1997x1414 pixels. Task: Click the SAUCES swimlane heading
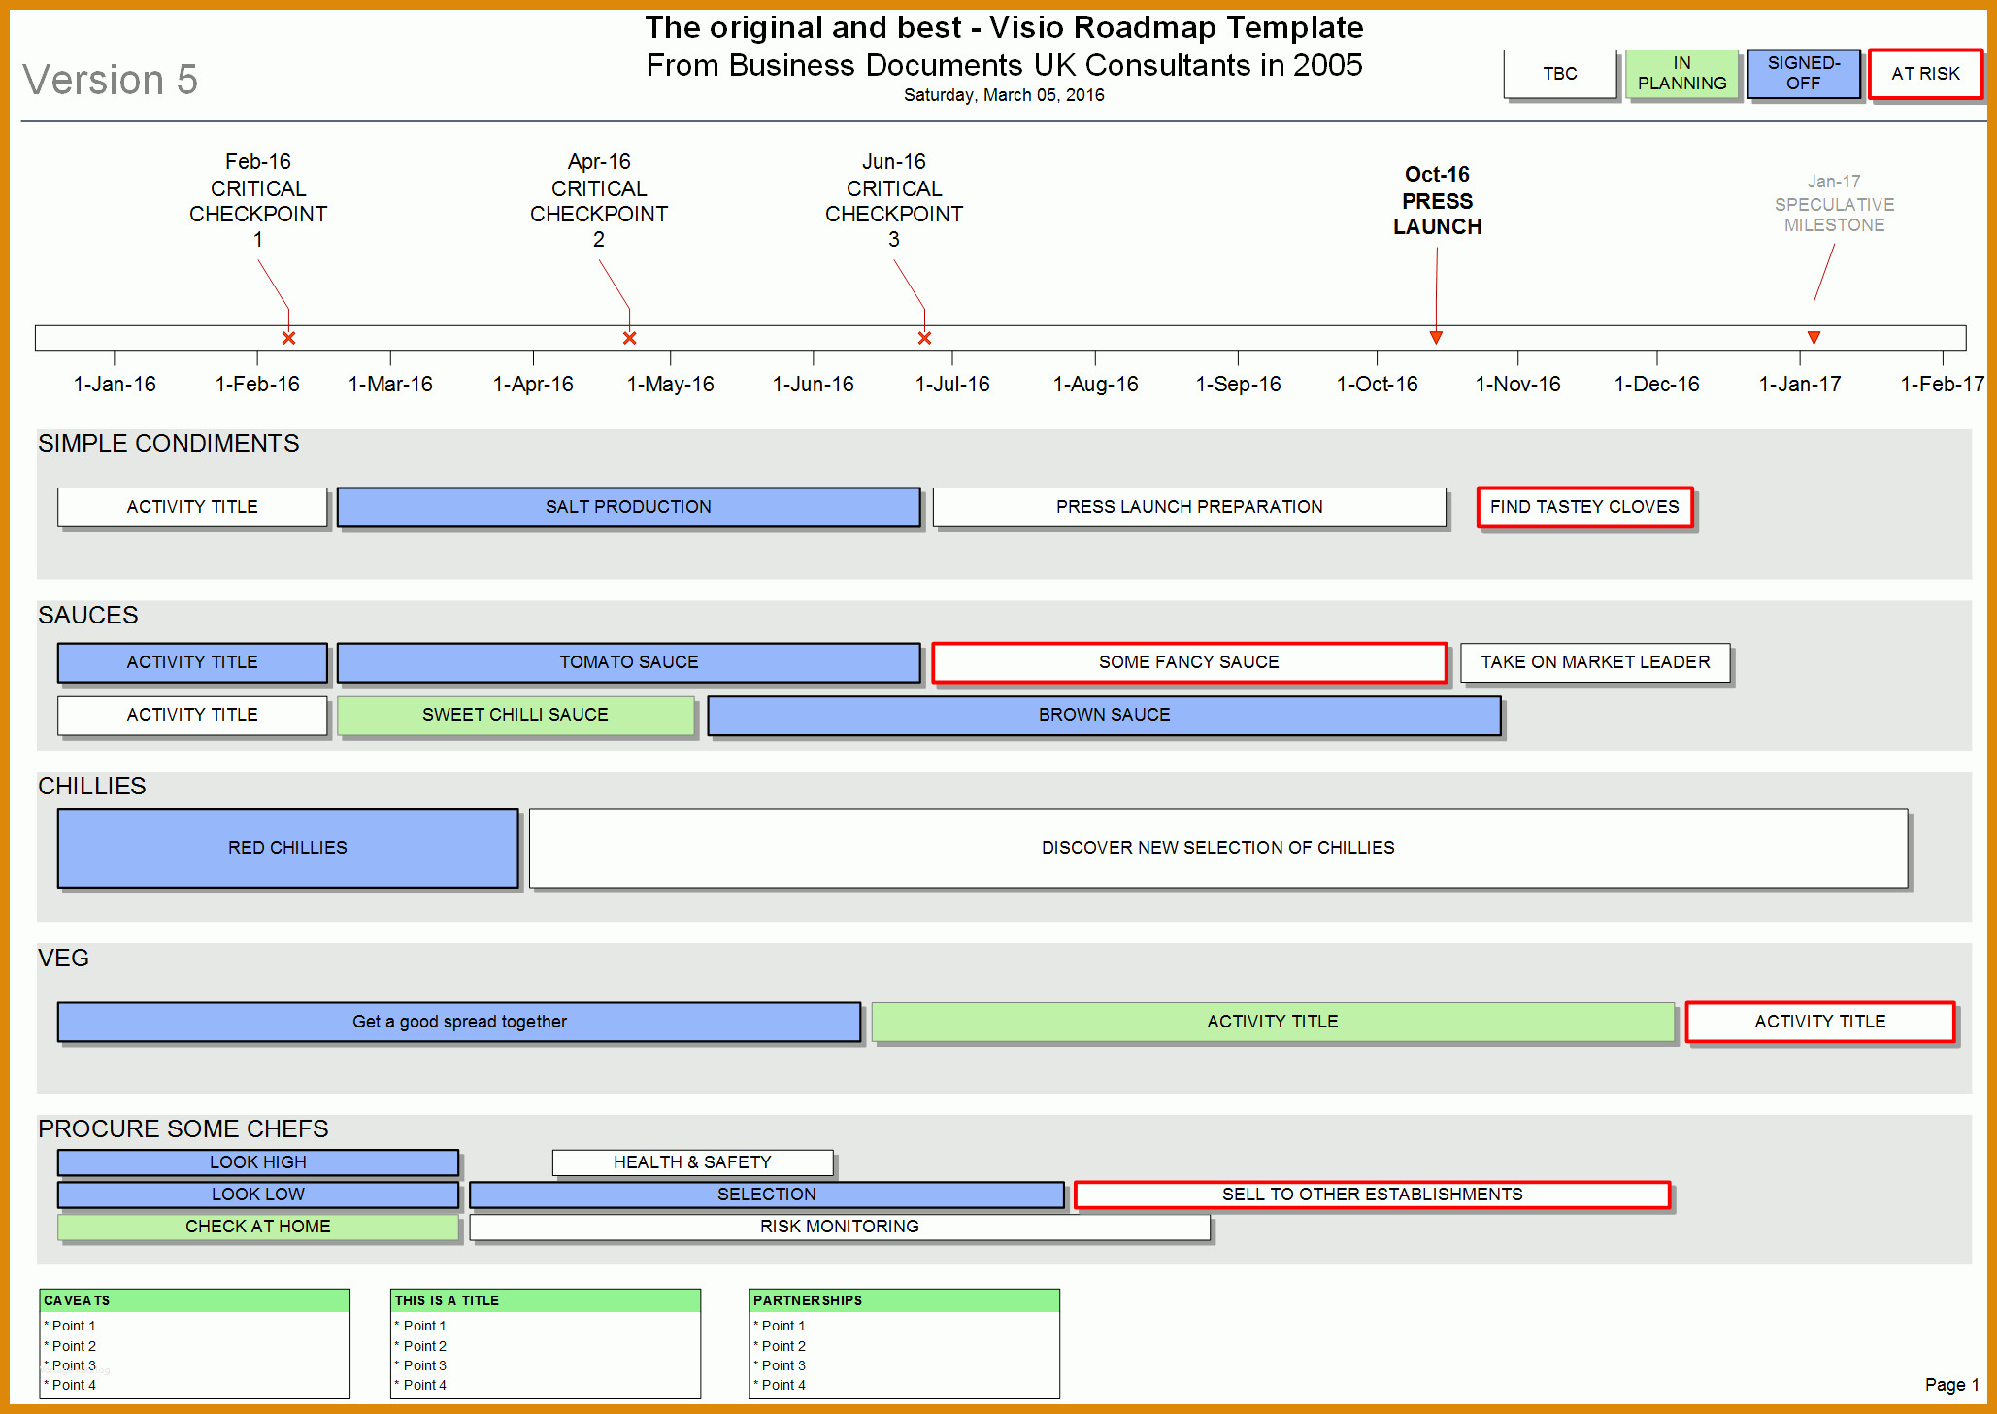(x=88, y=616)
